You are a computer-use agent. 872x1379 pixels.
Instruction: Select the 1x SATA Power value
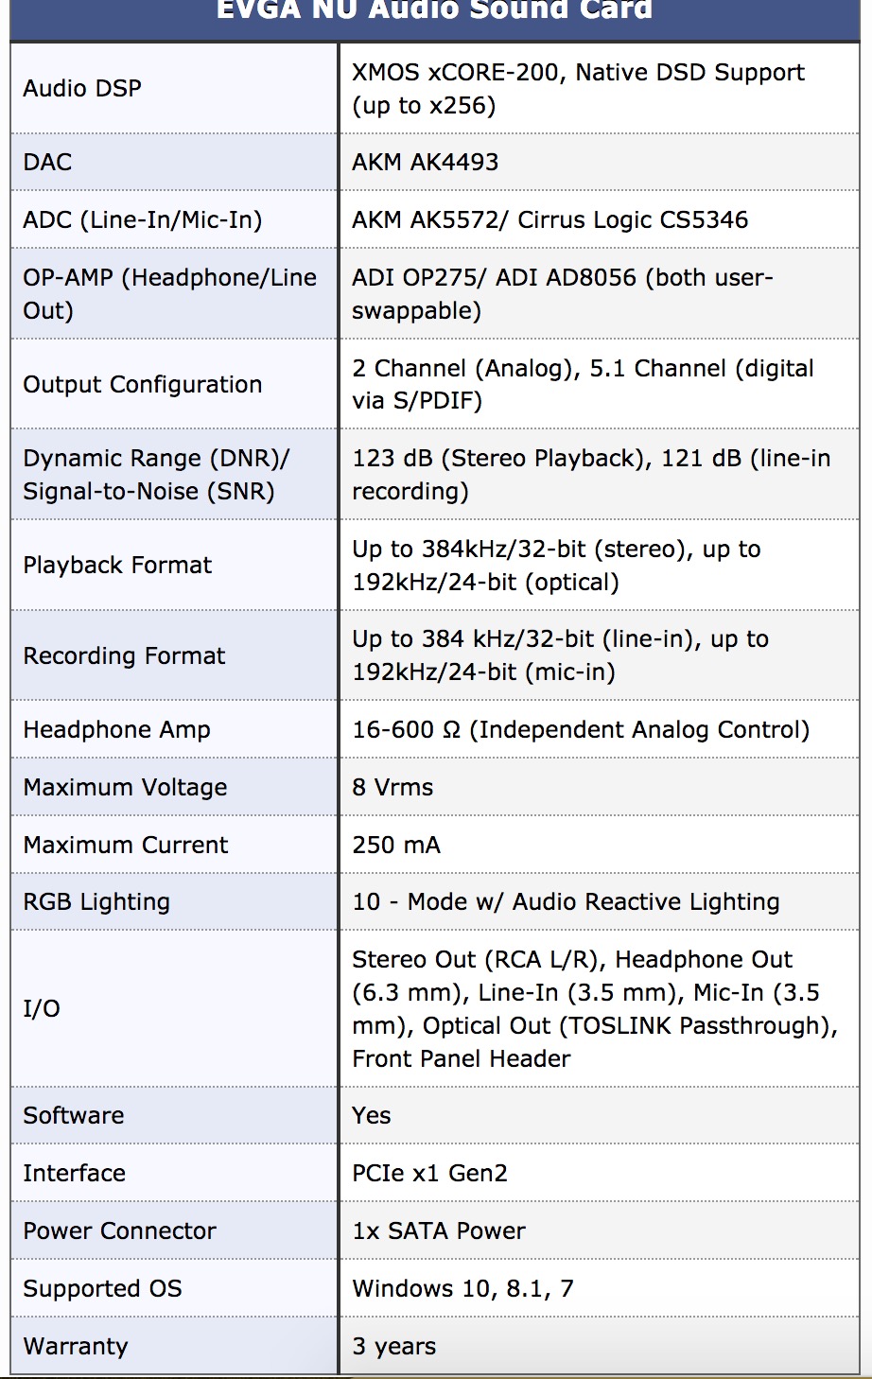tap(439, 1231)
